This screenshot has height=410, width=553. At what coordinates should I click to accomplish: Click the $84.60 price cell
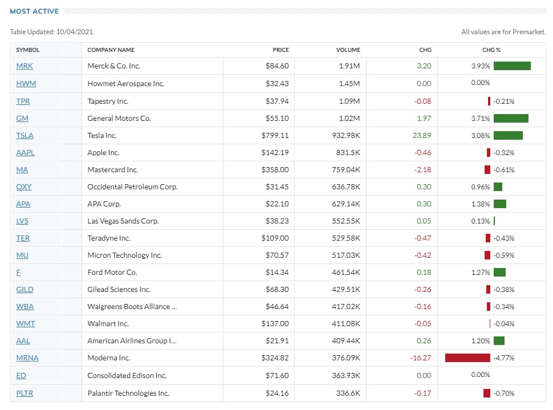point(277,66)
